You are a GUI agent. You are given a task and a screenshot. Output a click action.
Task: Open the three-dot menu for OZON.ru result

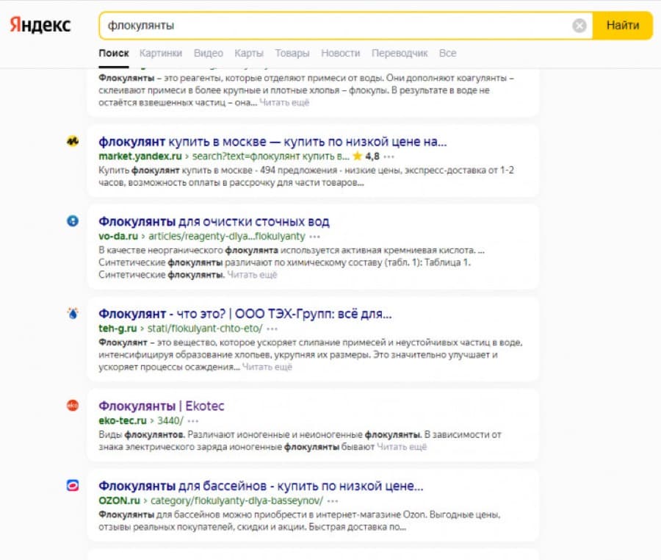[x=333, y=501]
